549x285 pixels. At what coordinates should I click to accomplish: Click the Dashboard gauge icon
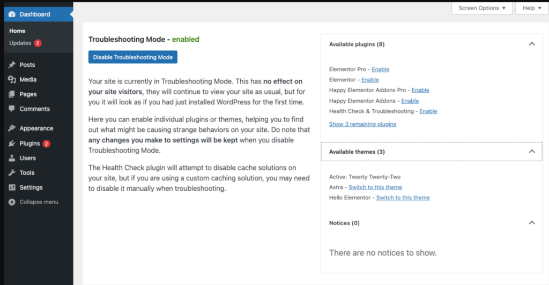[x=12, y=14]
